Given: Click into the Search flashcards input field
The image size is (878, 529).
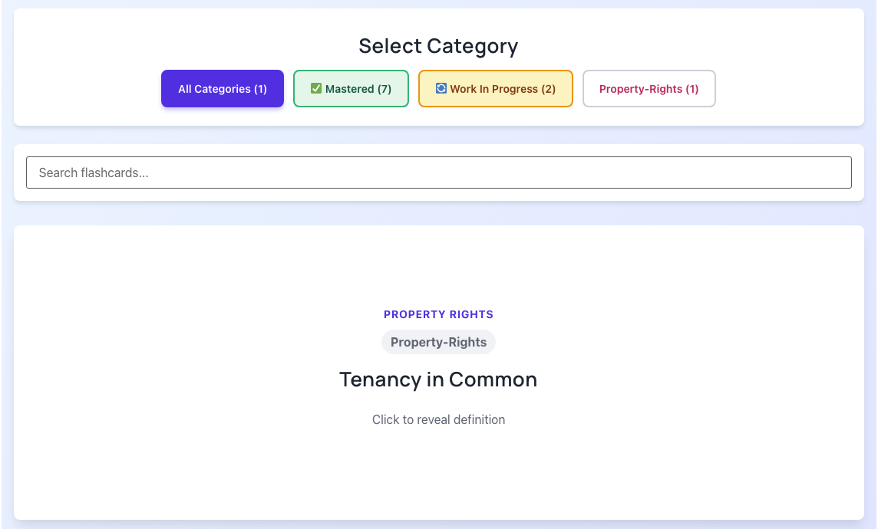Looking at the screenshot, I should point(438,172).
